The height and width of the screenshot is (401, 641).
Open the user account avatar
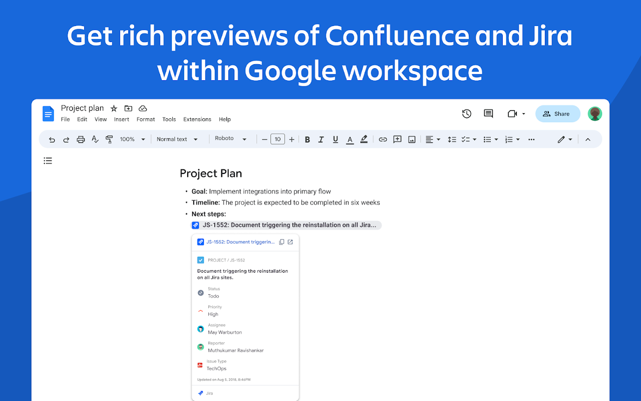pyautogui.click(x=595, y=114)
